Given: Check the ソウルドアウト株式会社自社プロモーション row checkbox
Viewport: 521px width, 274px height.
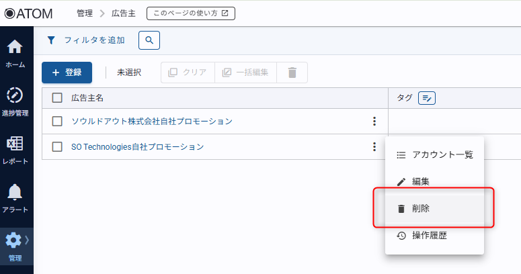Looking at the screenshot, I should pos(57,122).
